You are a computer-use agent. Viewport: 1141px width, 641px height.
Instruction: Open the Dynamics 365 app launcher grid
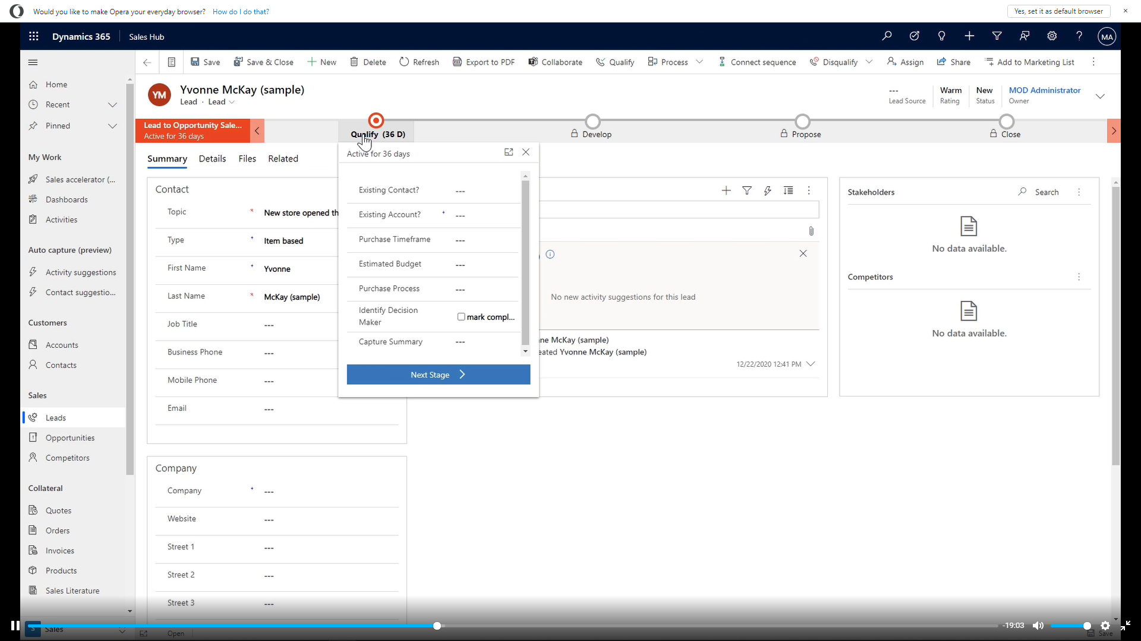click(x=34, y=36)
